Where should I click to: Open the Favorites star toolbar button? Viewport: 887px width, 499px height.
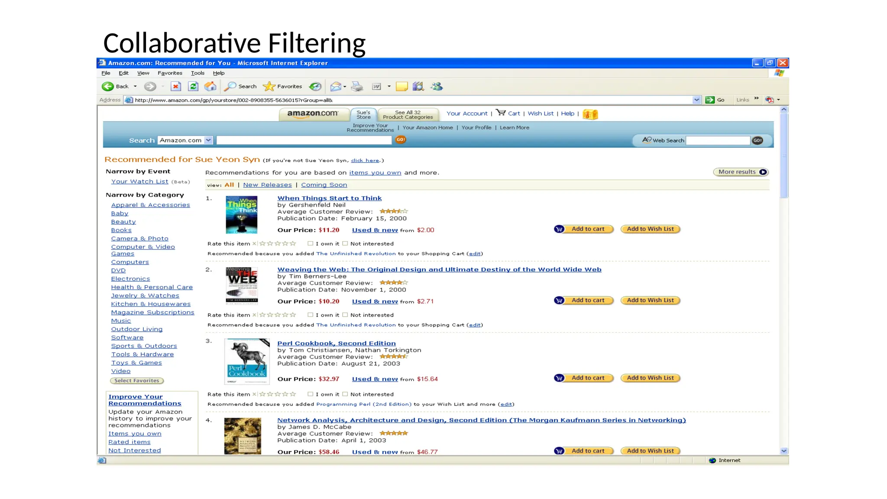click(x=282, y=87)
